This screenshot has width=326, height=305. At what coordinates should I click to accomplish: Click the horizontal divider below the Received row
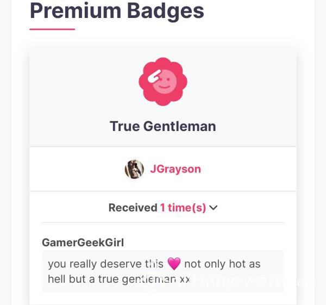tap(163, 222)
